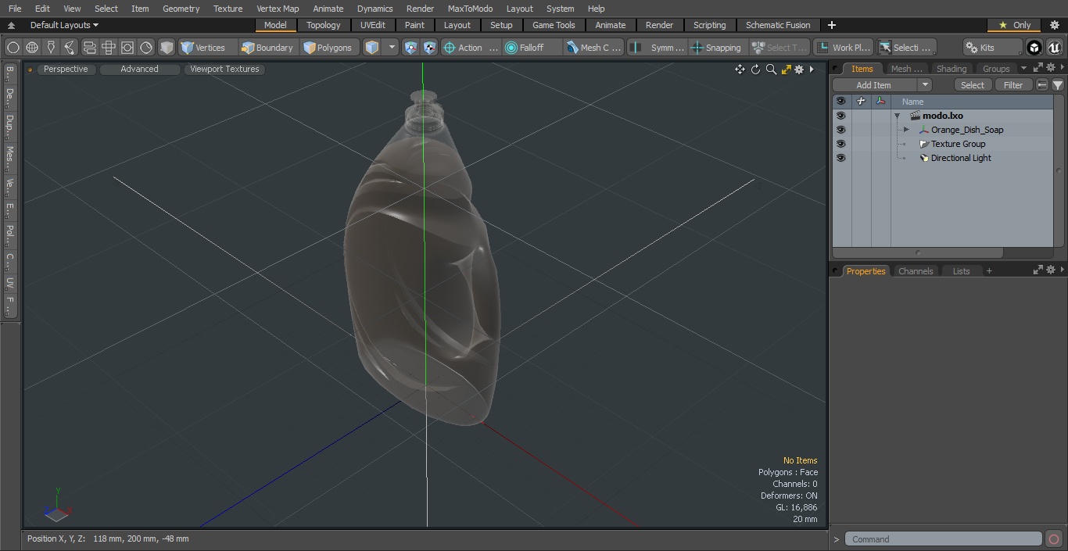This screenshot has width=1068, height=551.
Task: Click the Command input field
Action: (944, 539)
